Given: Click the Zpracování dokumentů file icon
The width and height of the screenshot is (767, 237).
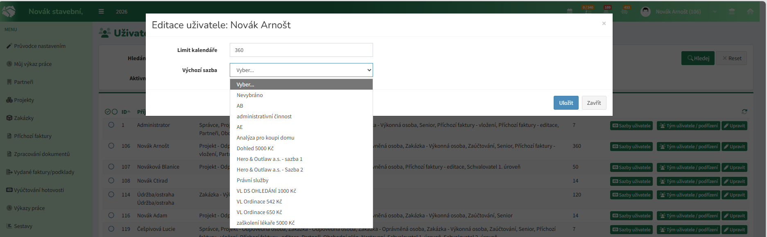Looking at the screenshot, I should (9, 154).
